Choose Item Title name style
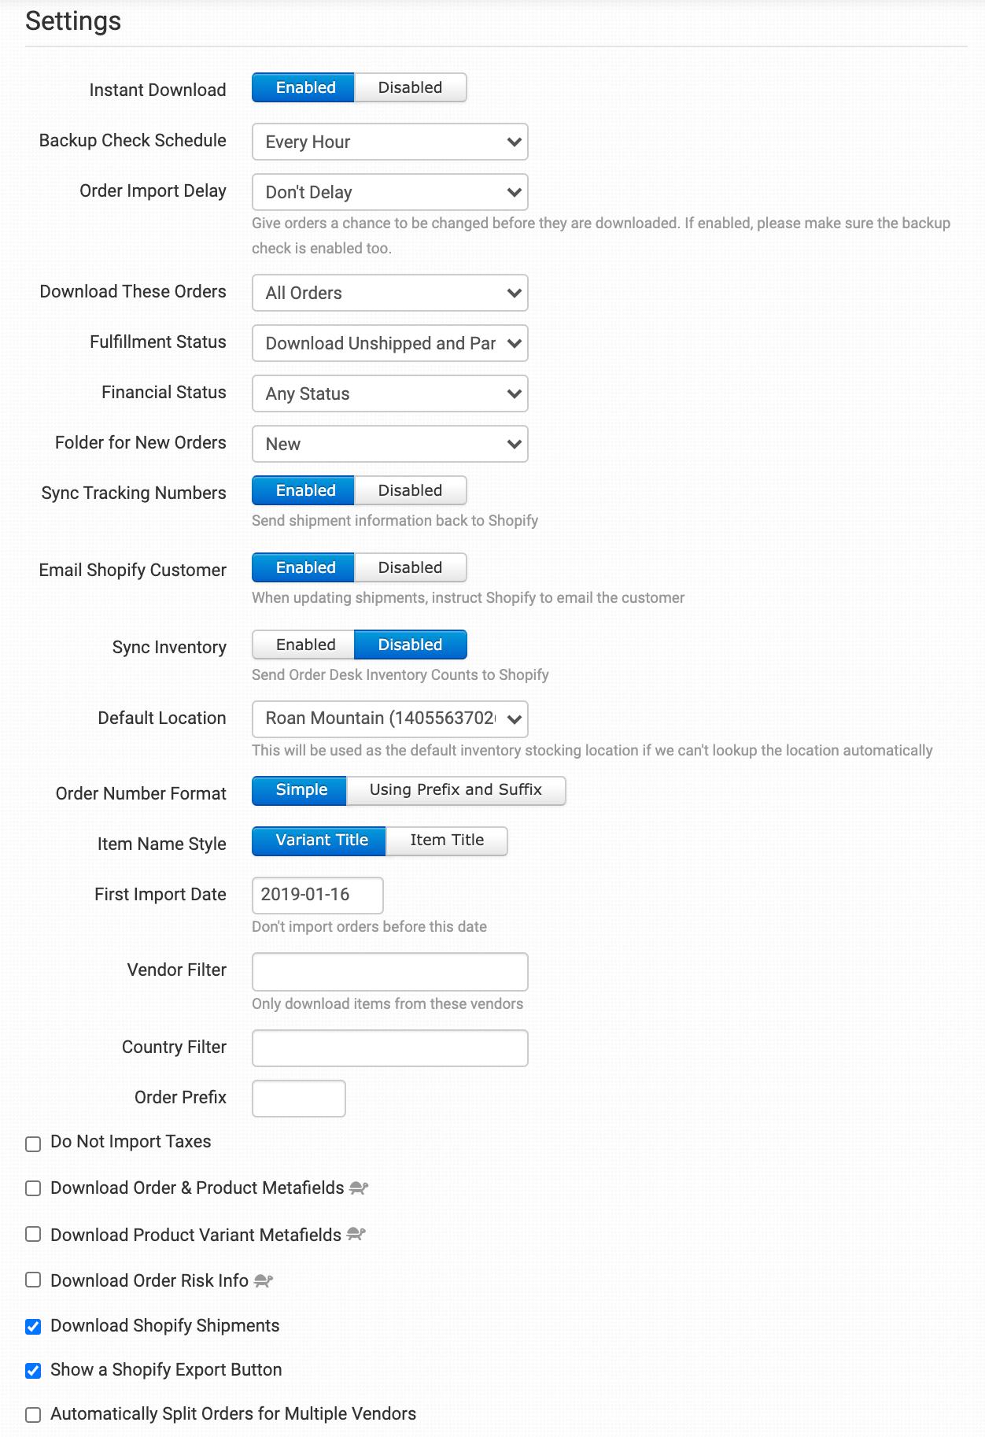The image size is (985, 1437). (447, 840)
